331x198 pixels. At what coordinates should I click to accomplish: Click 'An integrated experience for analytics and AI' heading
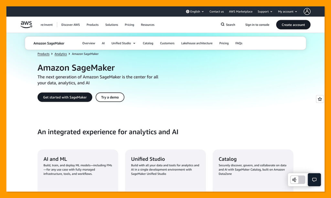108,132
